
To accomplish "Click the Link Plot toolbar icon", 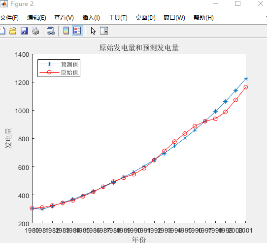I will [x=51, y=31].
